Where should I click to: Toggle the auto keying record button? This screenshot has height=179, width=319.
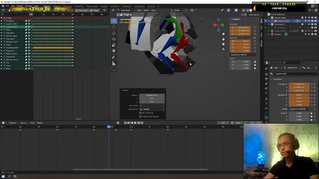[118, 123]
